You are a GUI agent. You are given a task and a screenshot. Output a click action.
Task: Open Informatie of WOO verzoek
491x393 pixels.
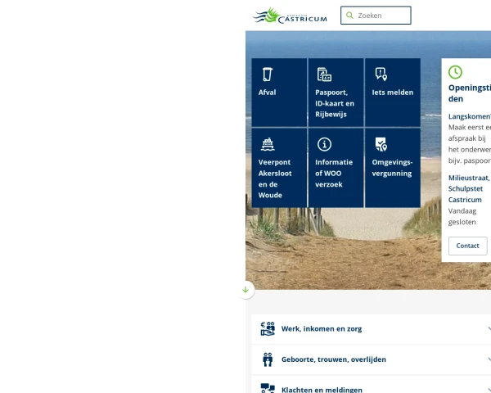(334, 174)
